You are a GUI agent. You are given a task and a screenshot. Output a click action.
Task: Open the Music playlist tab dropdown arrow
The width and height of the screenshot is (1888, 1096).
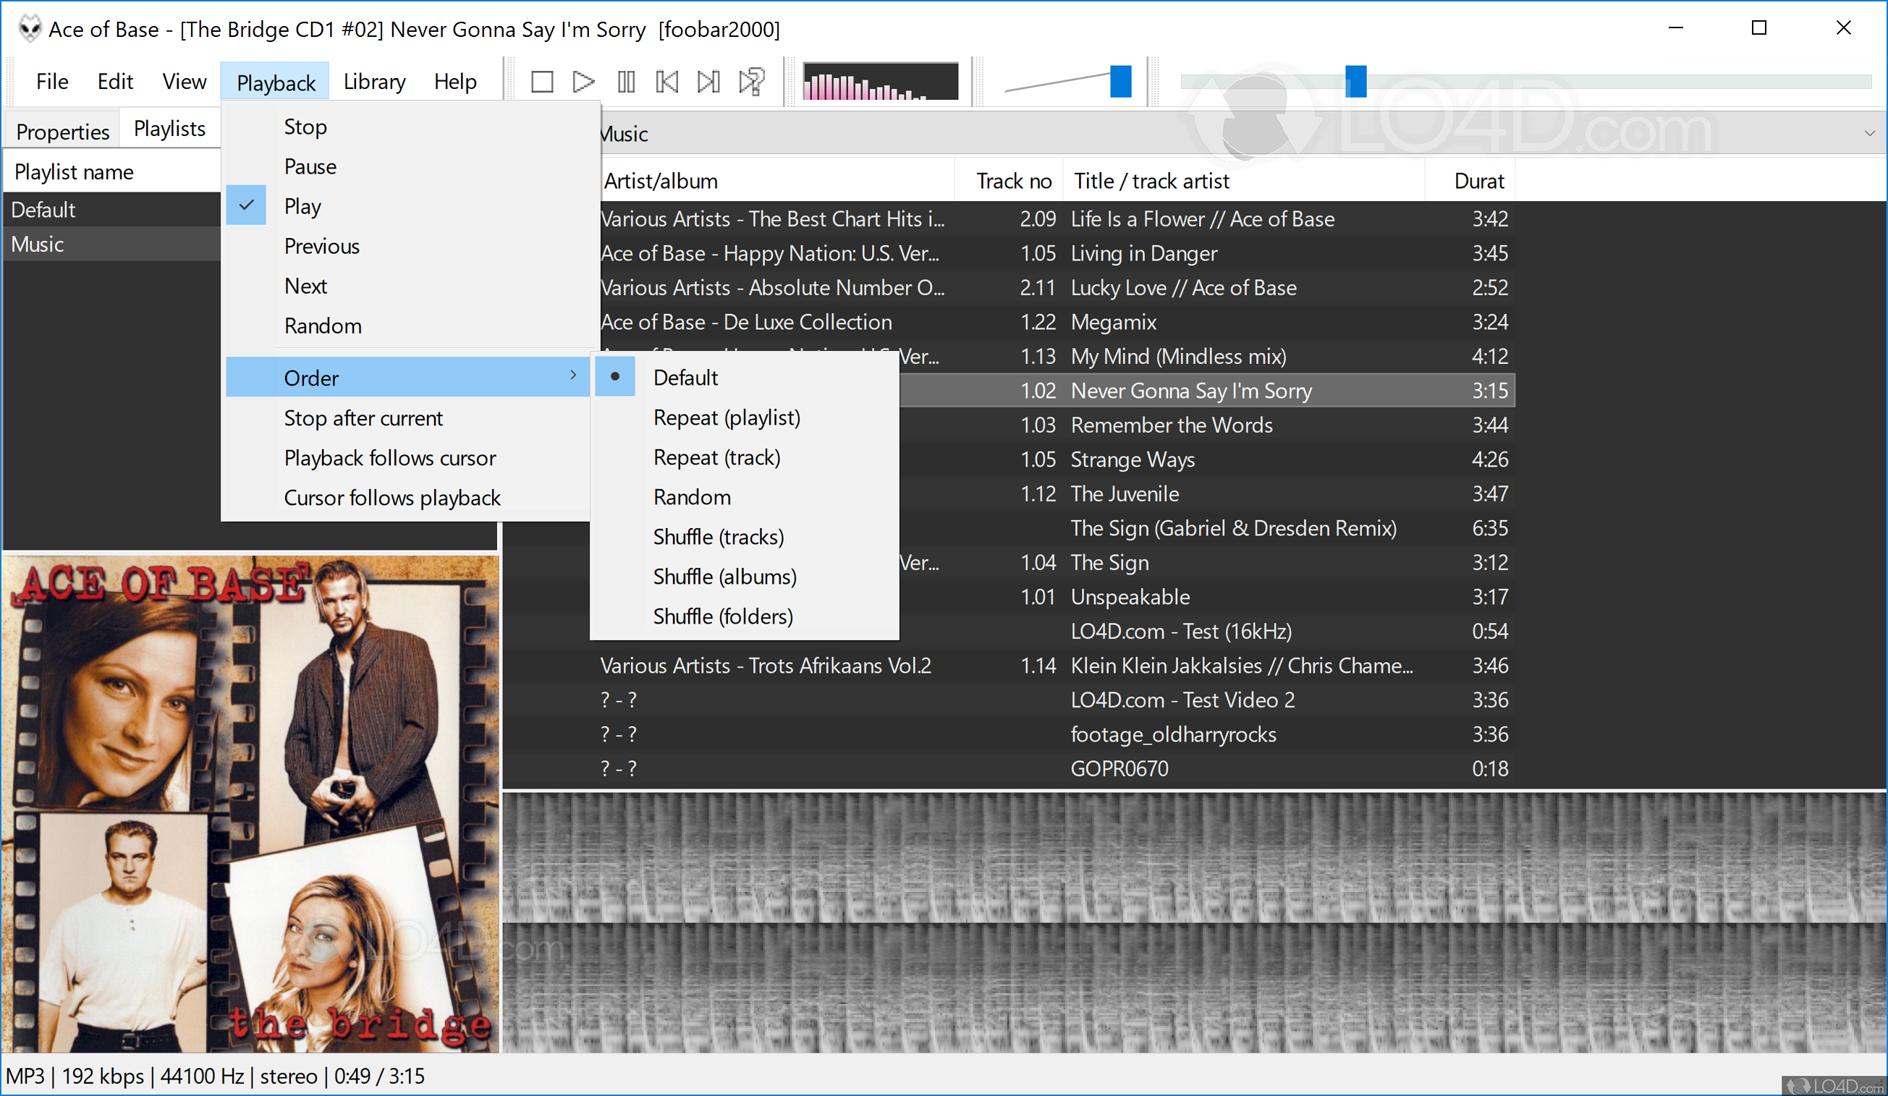coord(1869,133)
